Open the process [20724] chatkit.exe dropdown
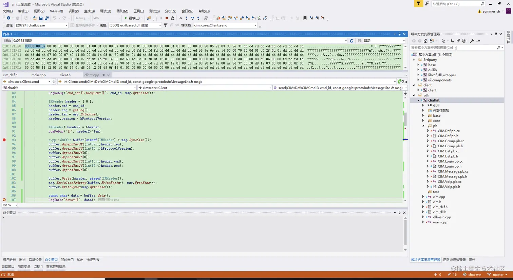The height and width of the screenshot is (280, 513). click(41, 25)
